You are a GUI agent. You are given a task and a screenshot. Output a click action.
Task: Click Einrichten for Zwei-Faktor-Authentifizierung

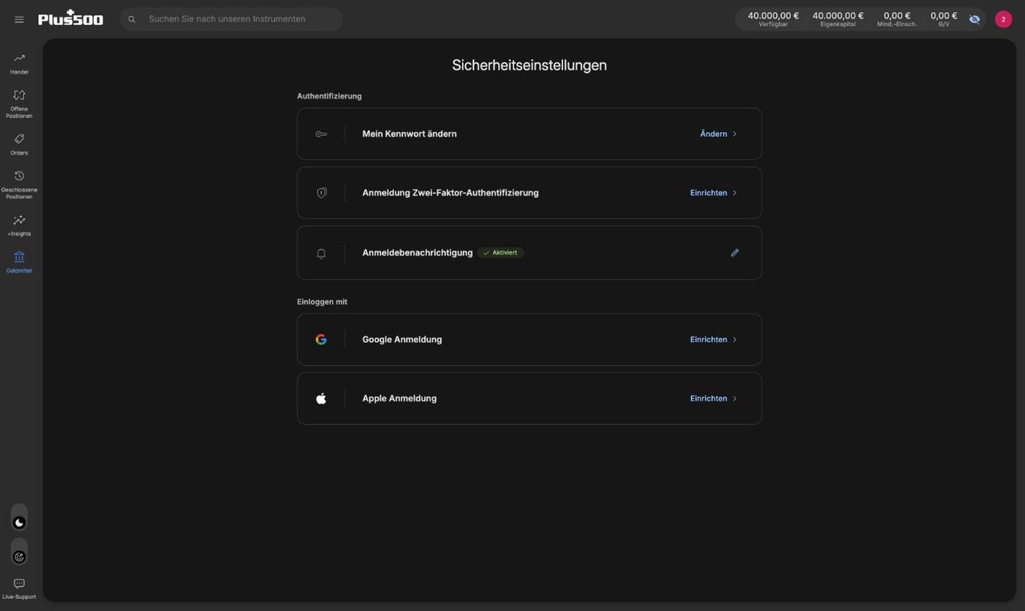point(709,193)
